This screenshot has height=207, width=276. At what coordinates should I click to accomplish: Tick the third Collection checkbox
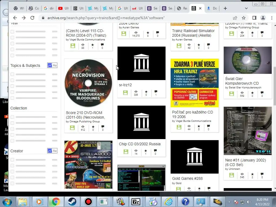coord(12,129)
